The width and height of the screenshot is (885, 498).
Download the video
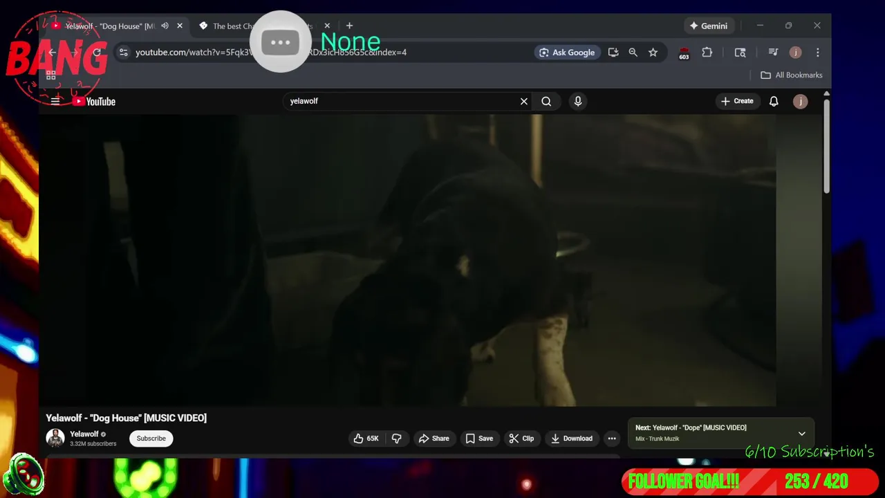[x=572, y=439]
